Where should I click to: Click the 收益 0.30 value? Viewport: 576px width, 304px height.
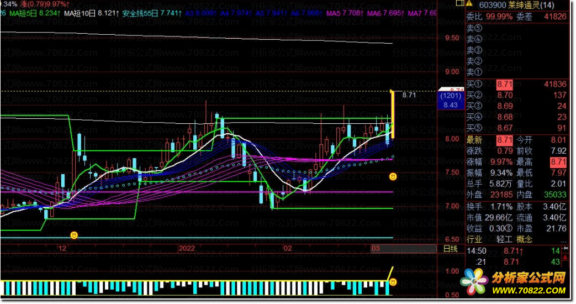[x=500, y=229]
